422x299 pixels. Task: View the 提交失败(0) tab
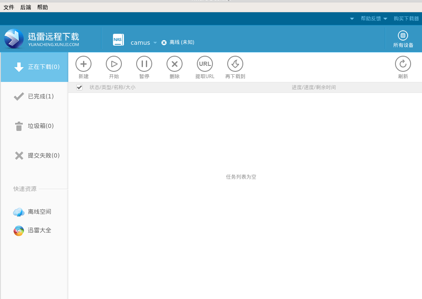click(x=35, y=155)
